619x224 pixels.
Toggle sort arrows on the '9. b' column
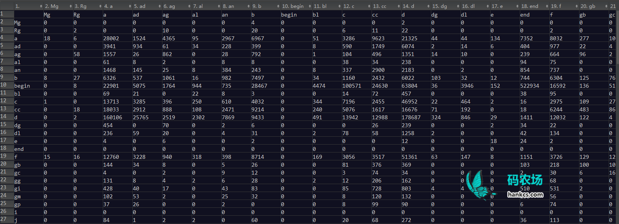[278, 6]
